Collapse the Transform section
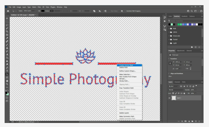 [x=169, y=59]
